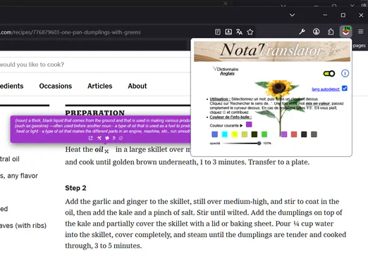Click the save page download icon in address bar
Viewport: 368px width, 263px height.
tap(228, 32)
